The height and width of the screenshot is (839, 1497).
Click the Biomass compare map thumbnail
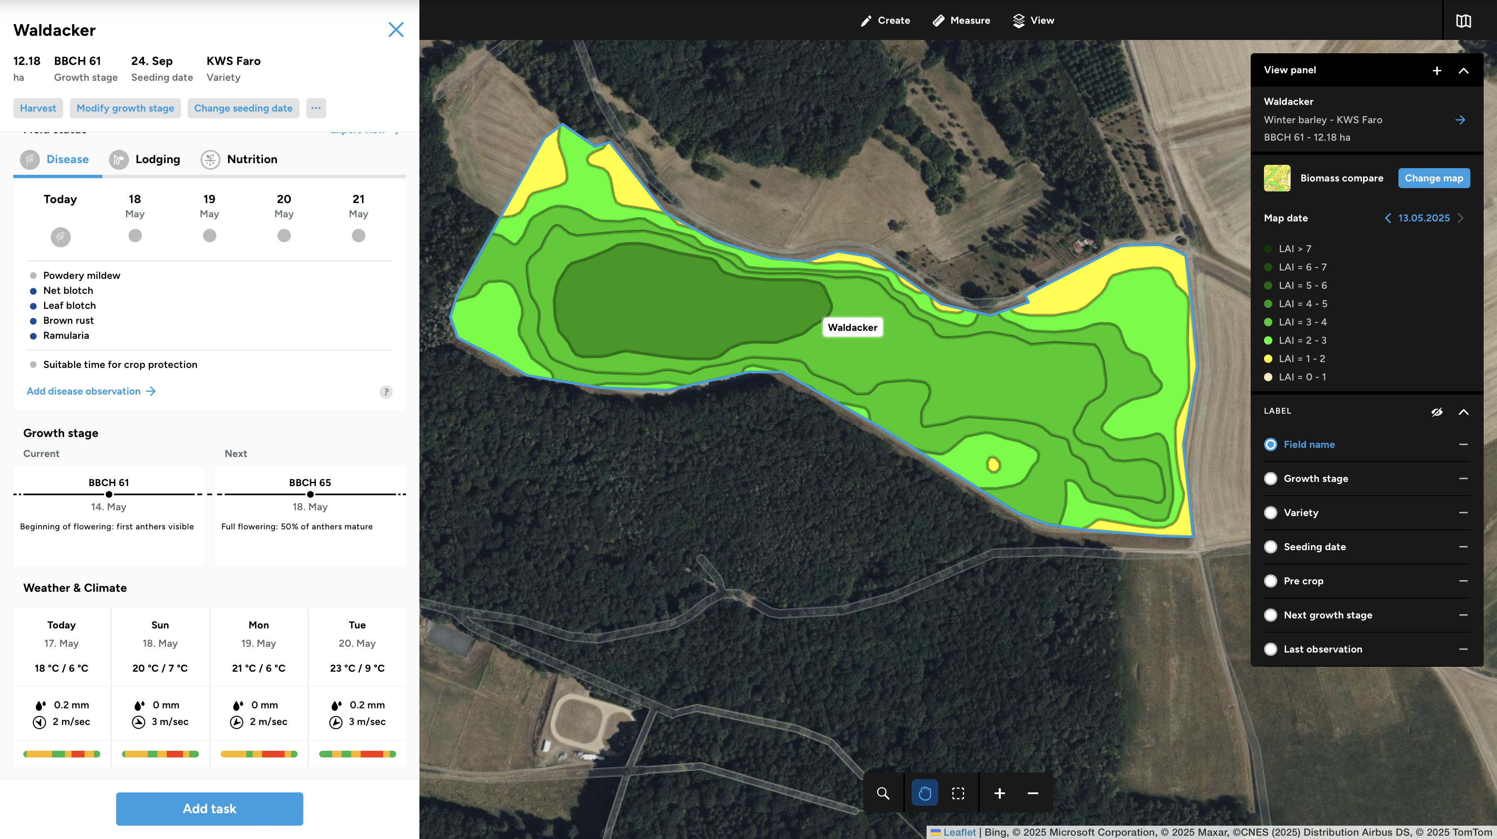coord(1277,178)
